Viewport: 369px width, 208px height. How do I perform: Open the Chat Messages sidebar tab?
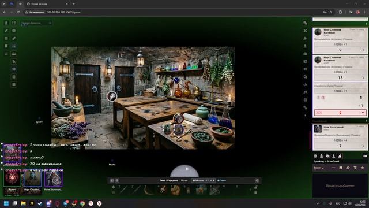click(x=305, y=23)
